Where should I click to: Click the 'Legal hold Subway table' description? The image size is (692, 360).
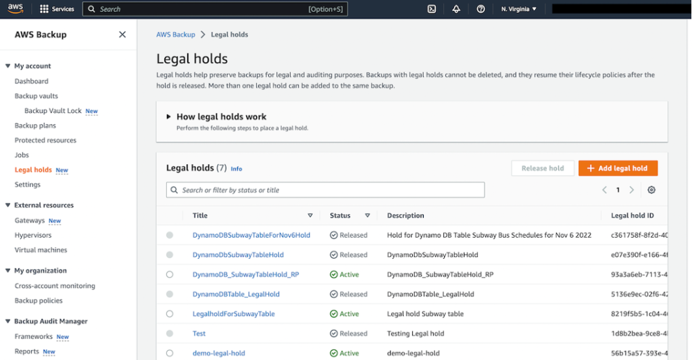click(426, 313)
